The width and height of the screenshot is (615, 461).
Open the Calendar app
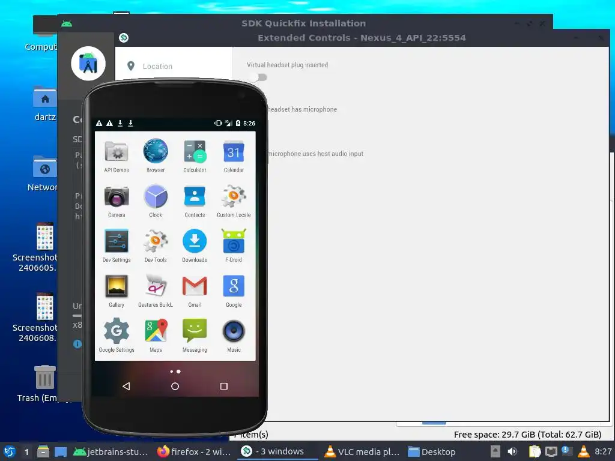tap(234, 156)
